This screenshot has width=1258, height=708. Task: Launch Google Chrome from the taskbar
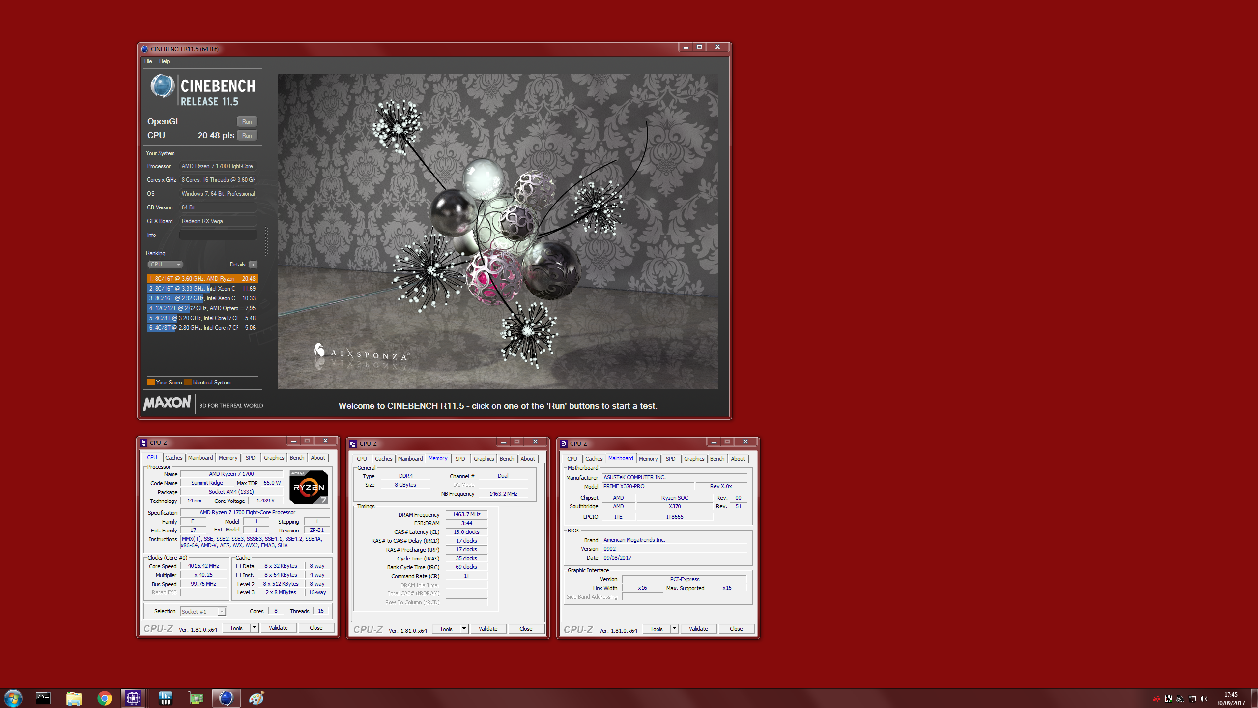104,698
